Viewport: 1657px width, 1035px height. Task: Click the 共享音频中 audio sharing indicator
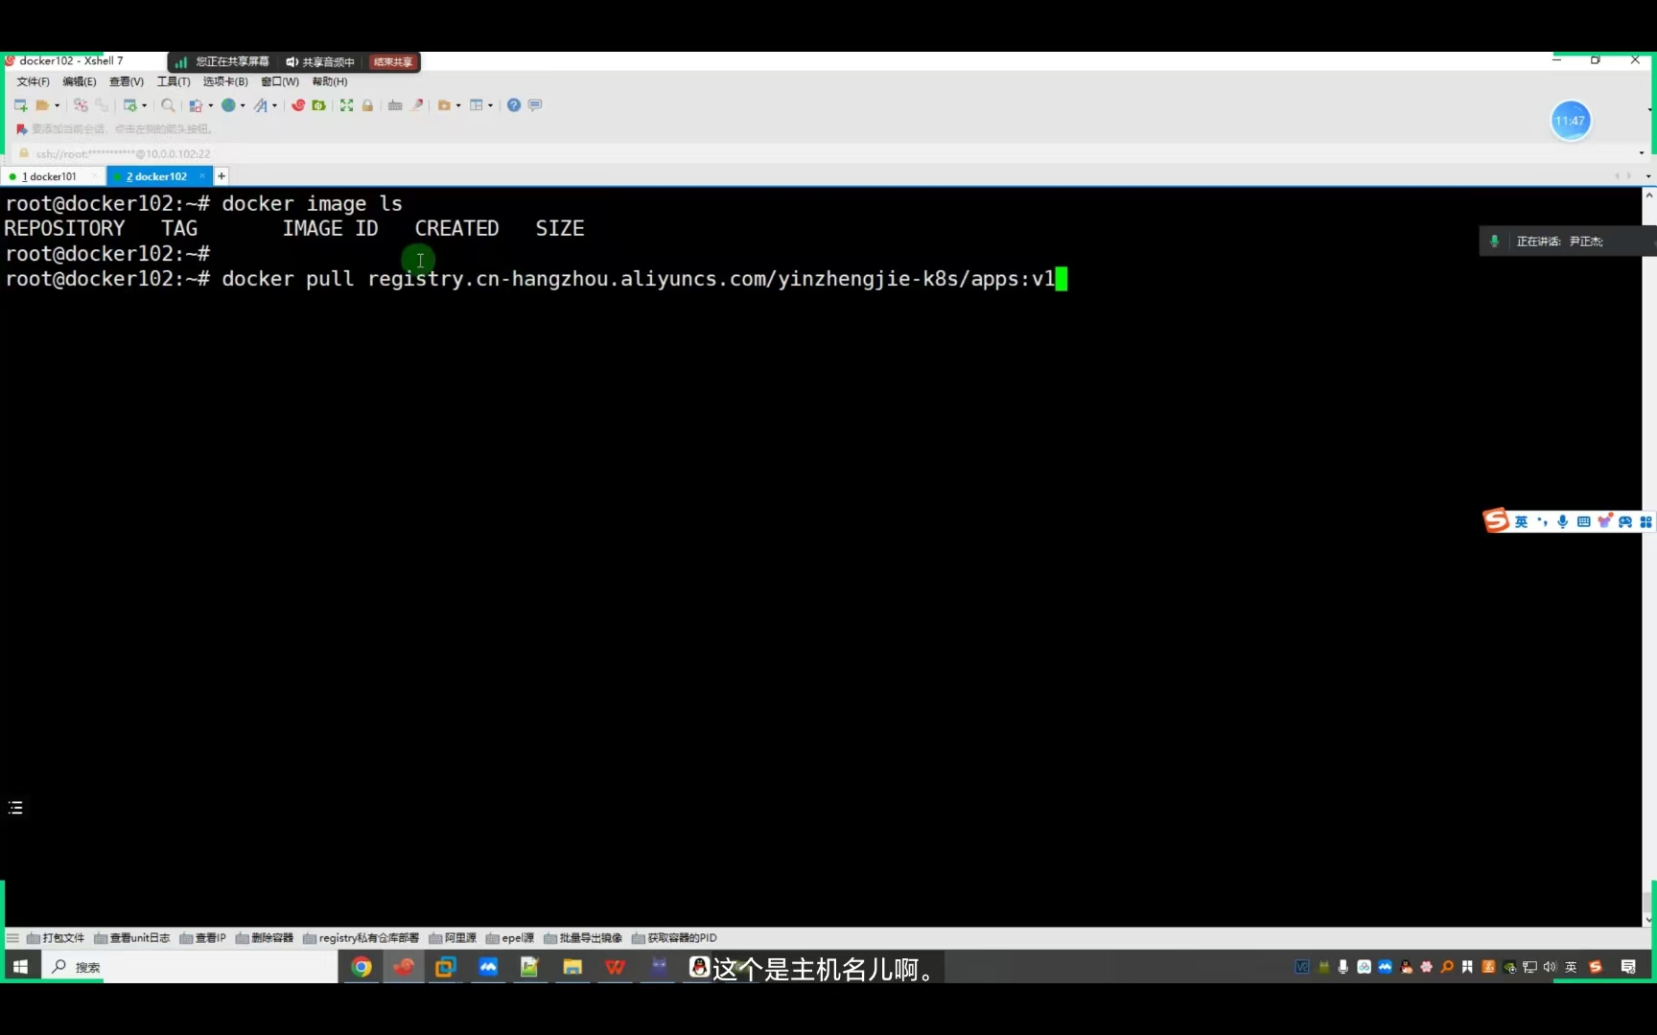click(x=320, y=62)
